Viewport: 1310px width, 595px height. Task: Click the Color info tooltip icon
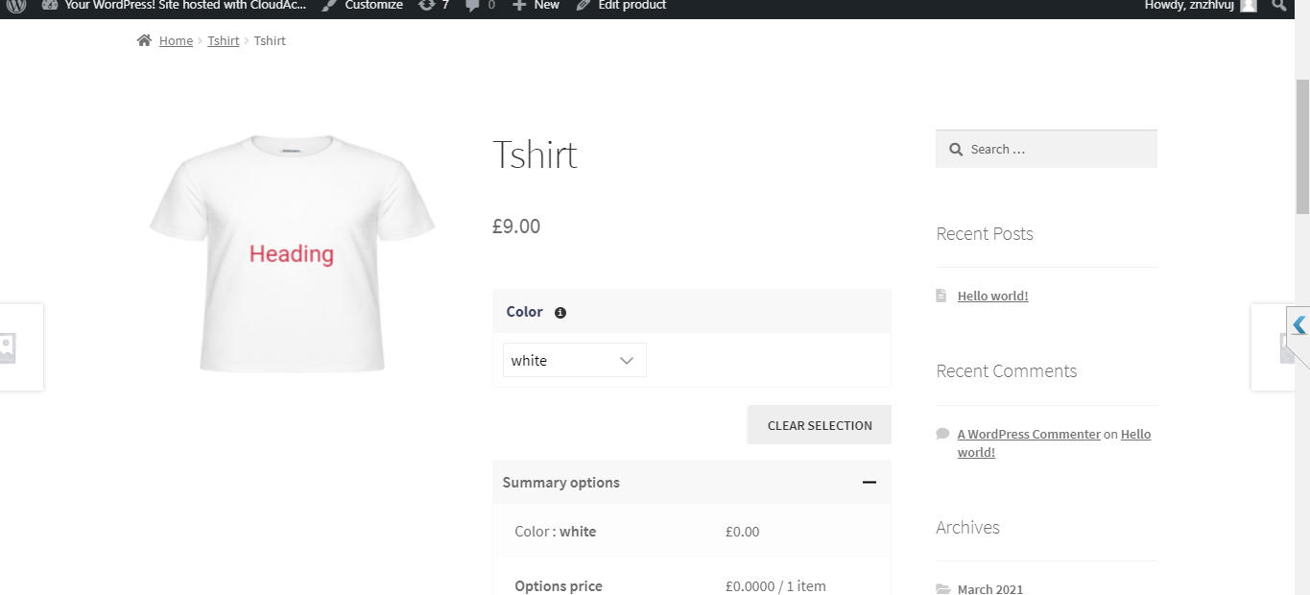tap(560, 312)
